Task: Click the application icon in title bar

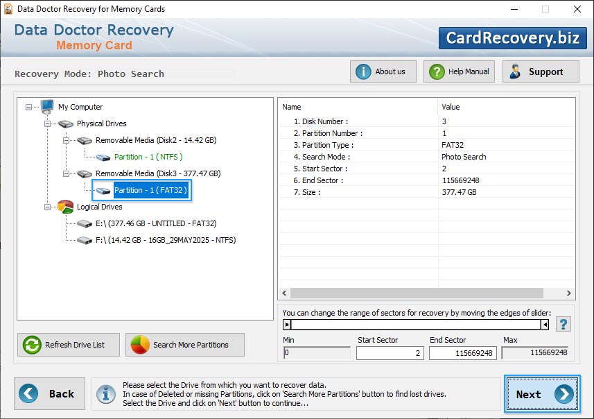Action: [x=8, y=9]
